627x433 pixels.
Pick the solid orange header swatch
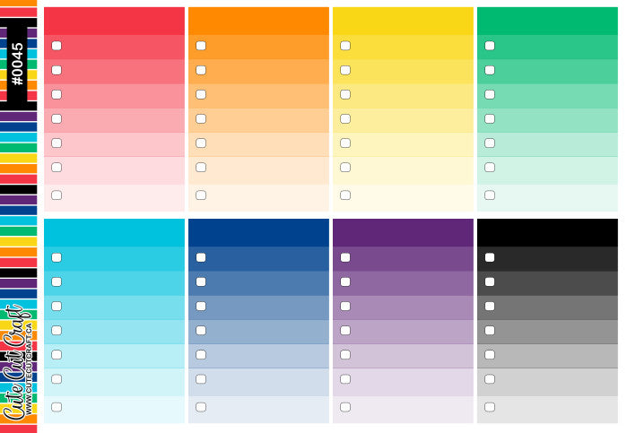coord(258,21)
